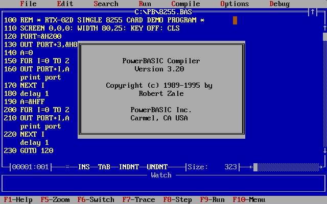
Task: Click F7-Trace in the bottom bar
Action: point(138,199)
